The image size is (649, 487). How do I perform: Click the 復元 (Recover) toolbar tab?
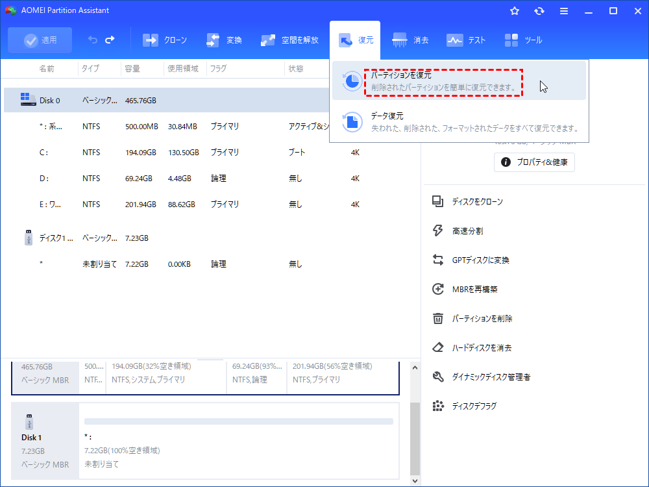[355, 40]
